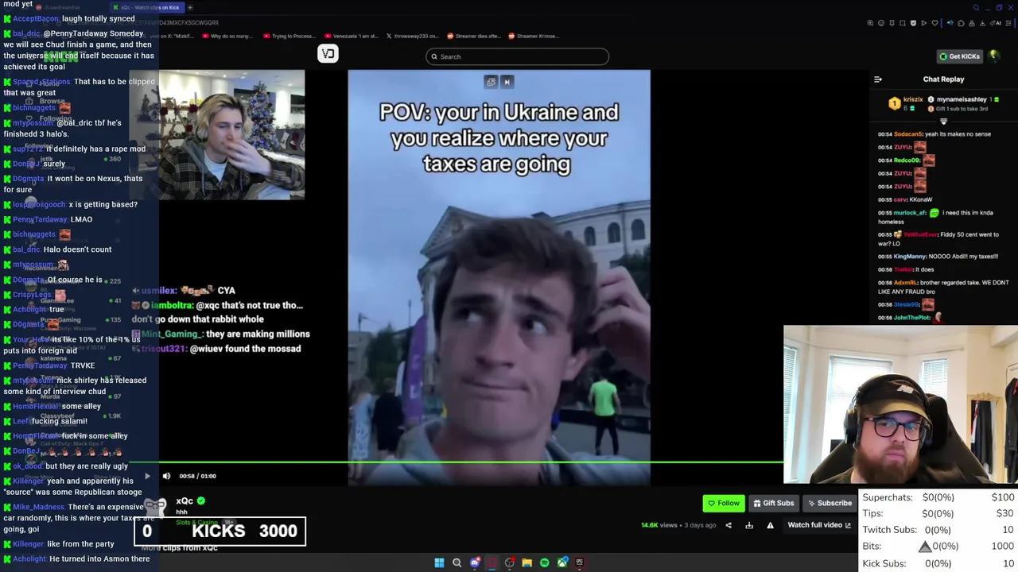Open Opera GX from the taskbar
Viewport: 1018px width, 572px height.
pyautogui.click(x=492, y=562)
